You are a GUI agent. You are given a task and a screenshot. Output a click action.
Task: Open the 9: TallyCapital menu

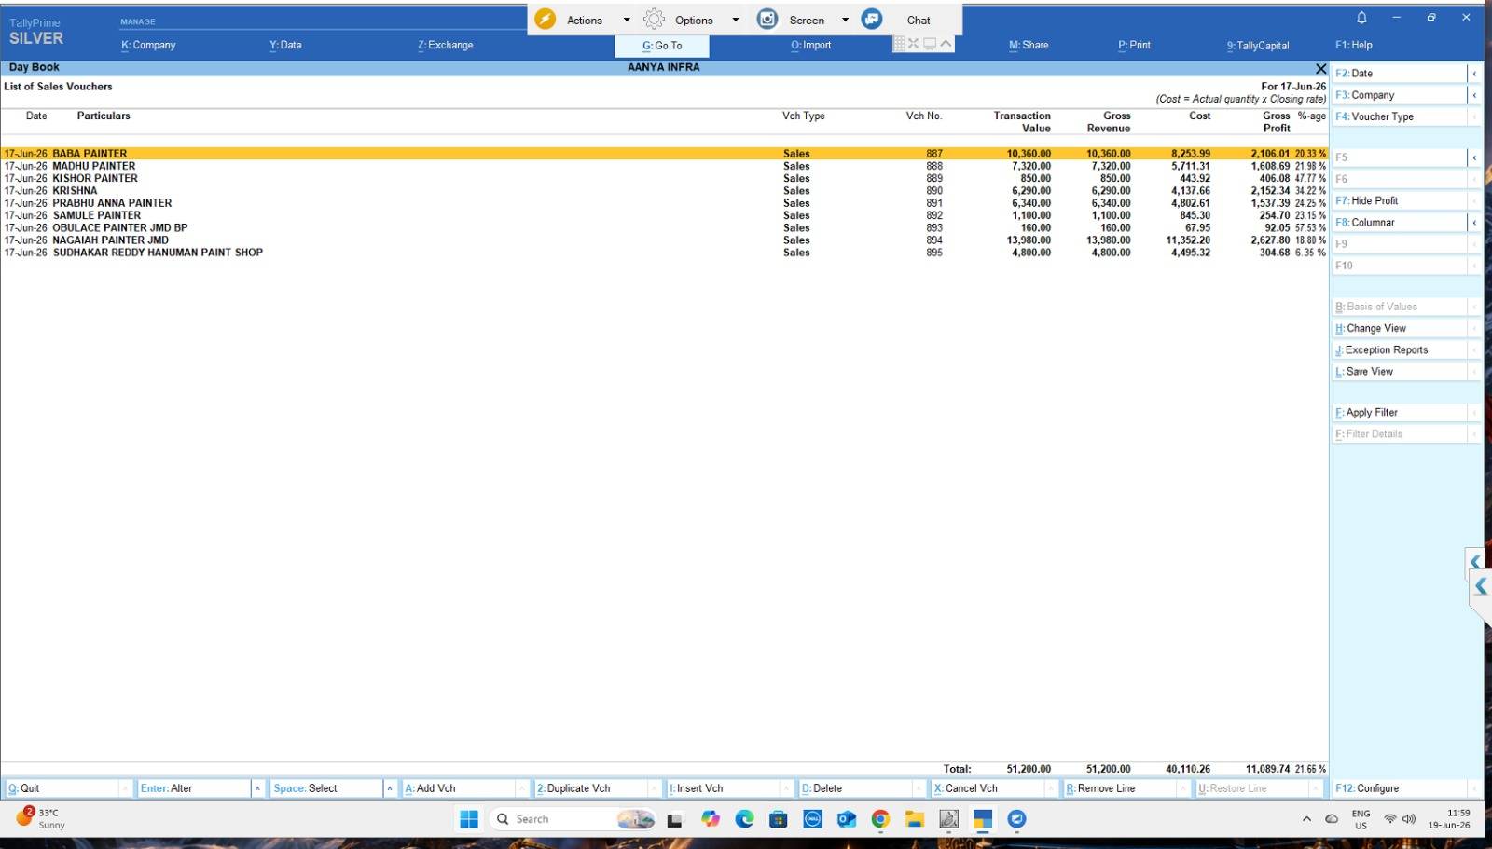click(x=1258, y=45)
